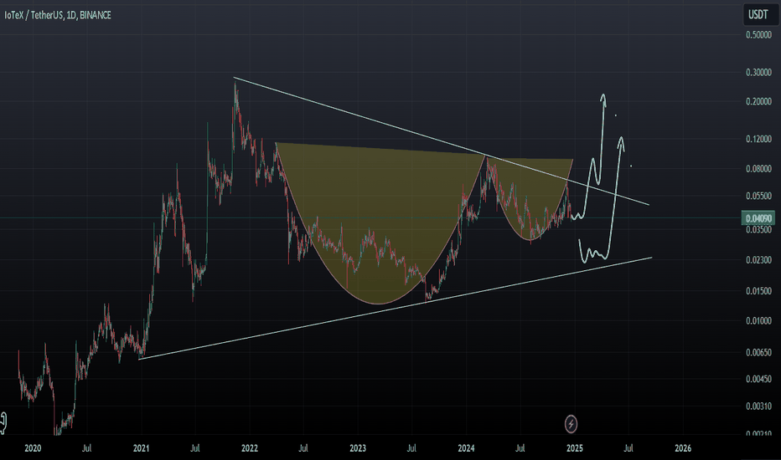The height and width of the screenshot is (460, 781).
Task: Click the 0.02300 price axis label
Action: tap(758, 260)
